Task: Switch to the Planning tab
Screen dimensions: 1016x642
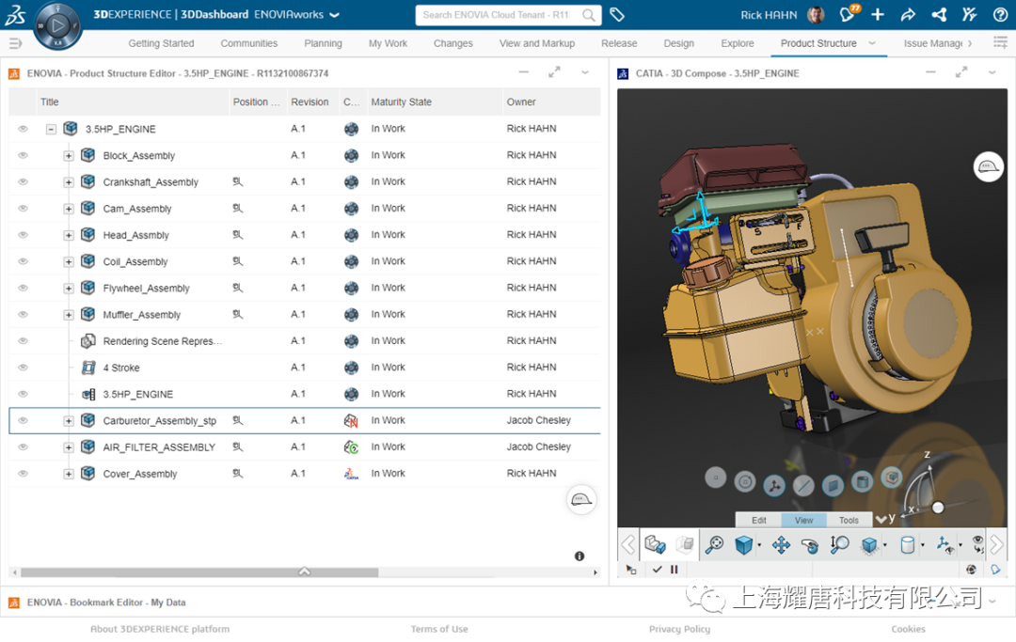Action: 323,43
